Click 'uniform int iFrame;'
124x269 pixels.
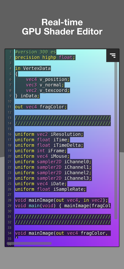click(x=41, y=151)
